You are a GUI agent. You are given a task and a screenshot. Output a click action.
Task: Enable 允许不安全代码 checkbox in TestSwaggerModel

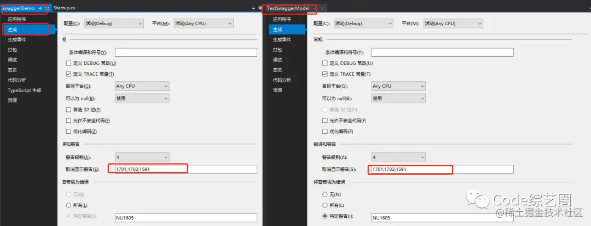coord(325,120)
